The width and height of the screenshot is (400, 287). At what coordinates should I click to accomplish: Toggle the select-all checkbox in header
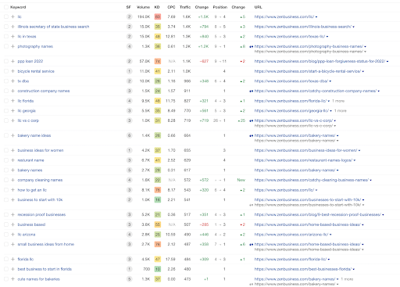[6, 7]
